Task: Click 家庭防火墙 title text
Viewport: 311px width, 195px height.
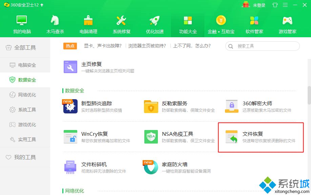Action: 174,165
